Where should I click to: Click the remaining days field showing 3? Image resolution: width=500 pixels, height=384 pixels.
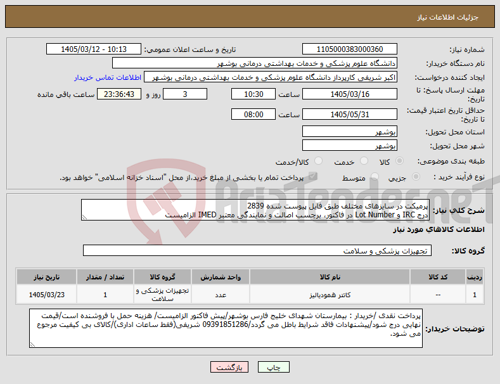coord(185,94)
